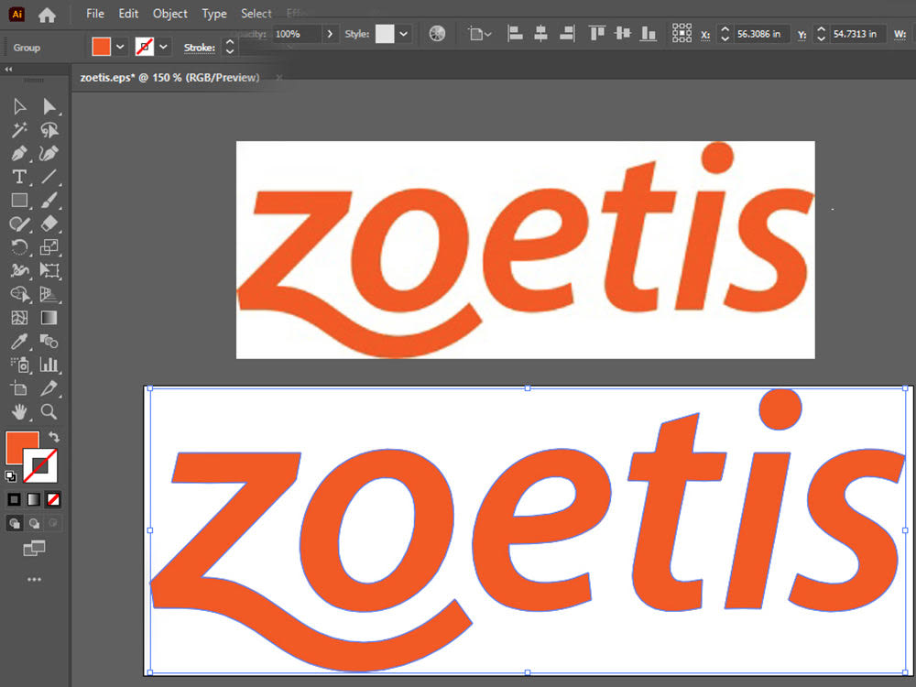Open the Recolor Artwork color wheel
The image size is (916, 687).
pyautogui.click(x=437, y=34)
